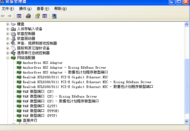Image resolution: width=190 pixels, height=131 pixels.
Task: Expand the 人体学输入设备 category
Action: [x=8, y=29]
